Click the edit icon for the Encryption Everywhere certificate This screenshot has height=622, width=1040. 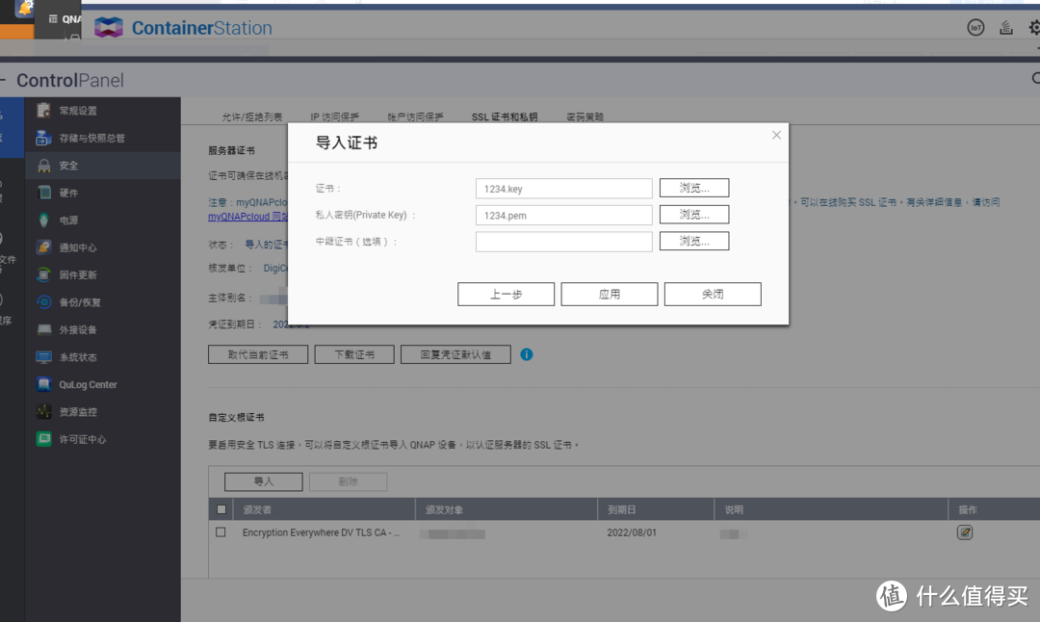[965, 531]
